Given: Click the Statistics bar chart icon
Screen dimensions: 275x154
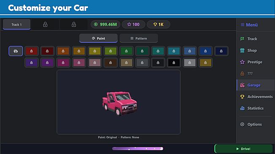Looking at the screenshot, I should (x=242, y=108).
